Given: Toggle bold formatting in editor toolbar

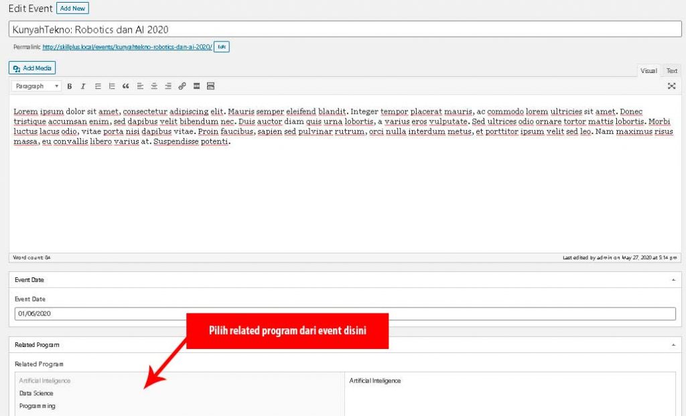Looking at the screenshot, I should [x=70, y=86].
